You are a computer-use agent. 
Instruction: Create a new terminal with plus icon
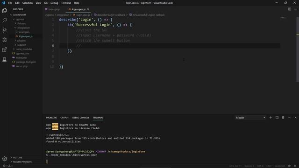coord(271,118)
